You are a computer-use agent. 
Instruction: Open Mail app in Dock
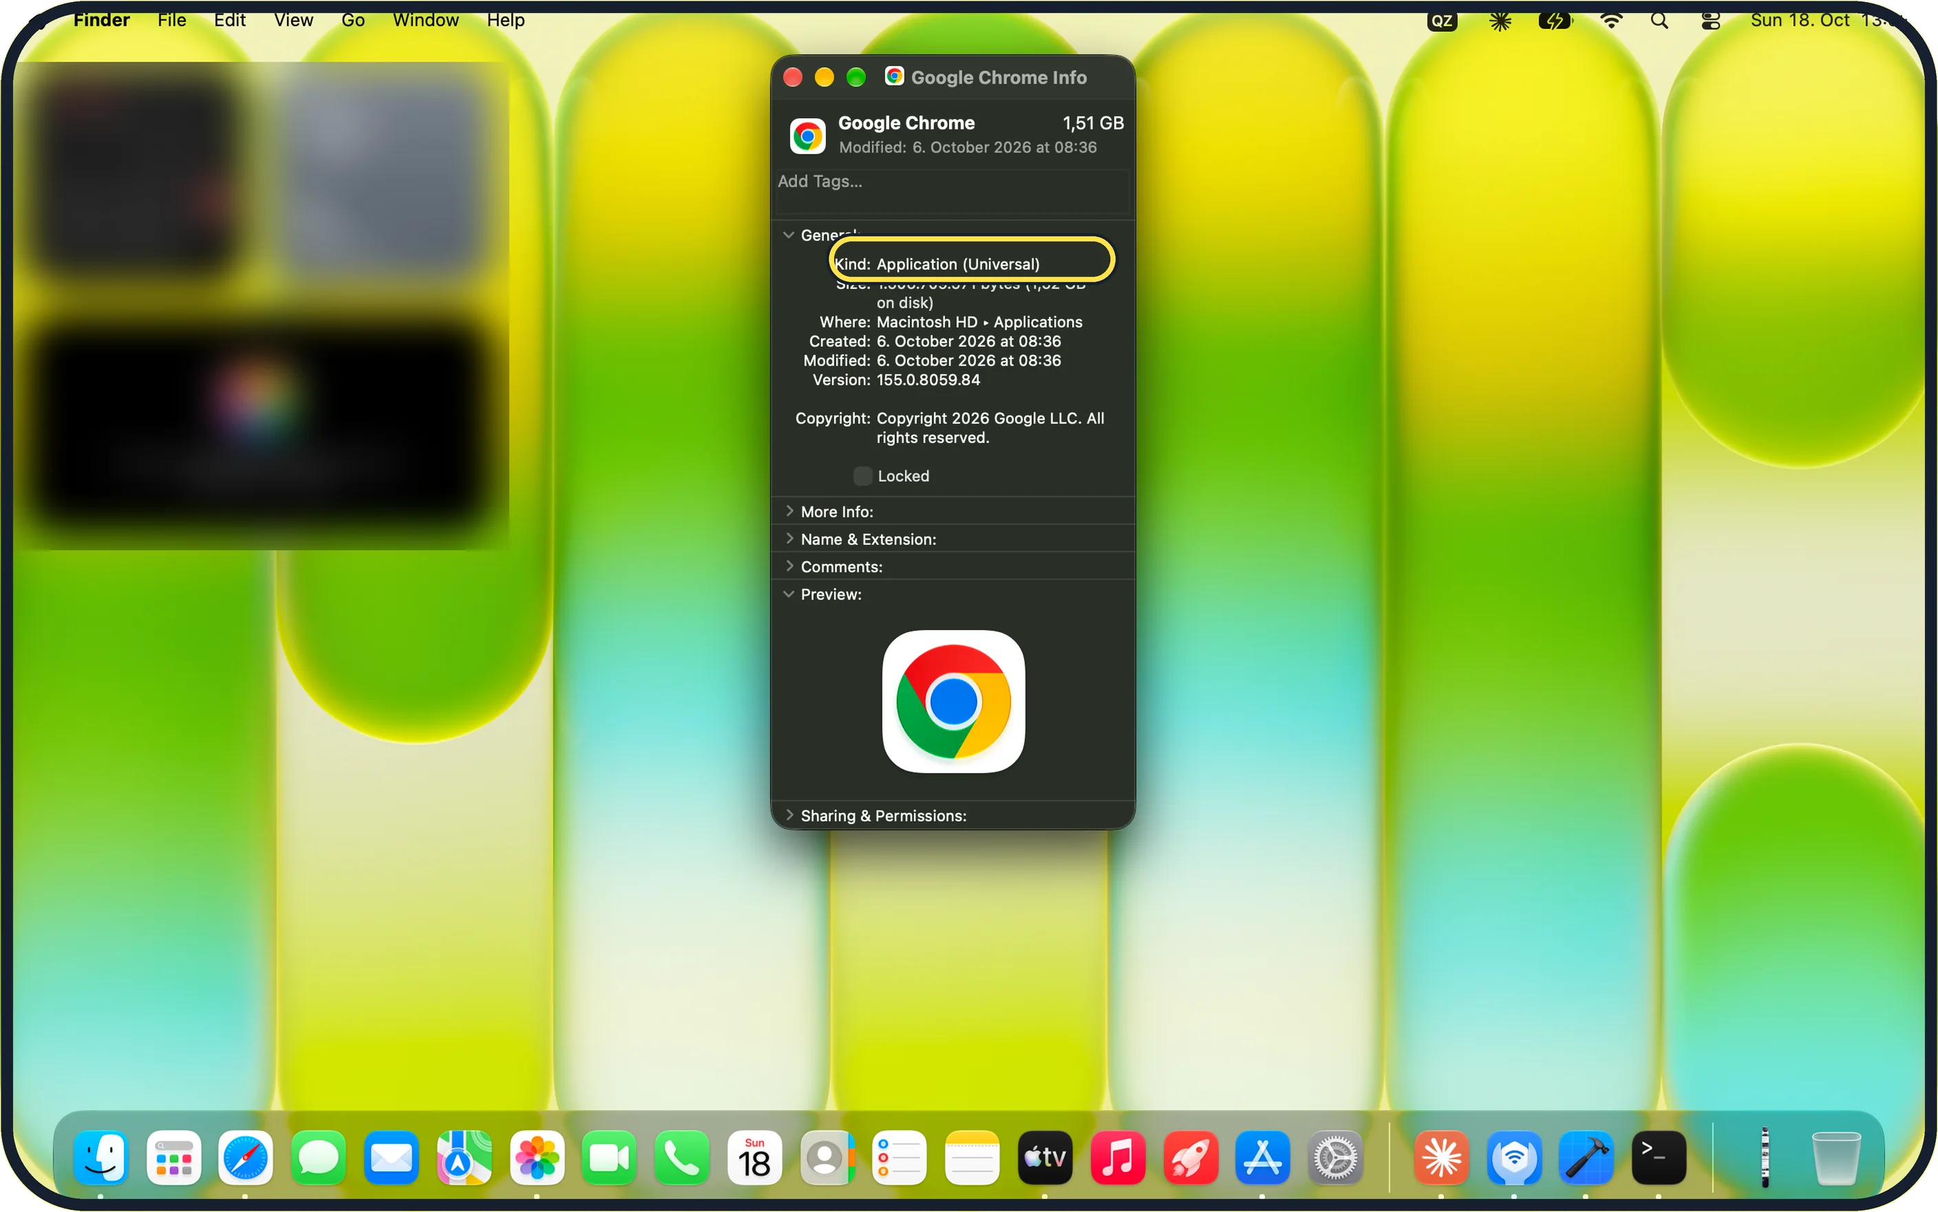(392, 1158)
